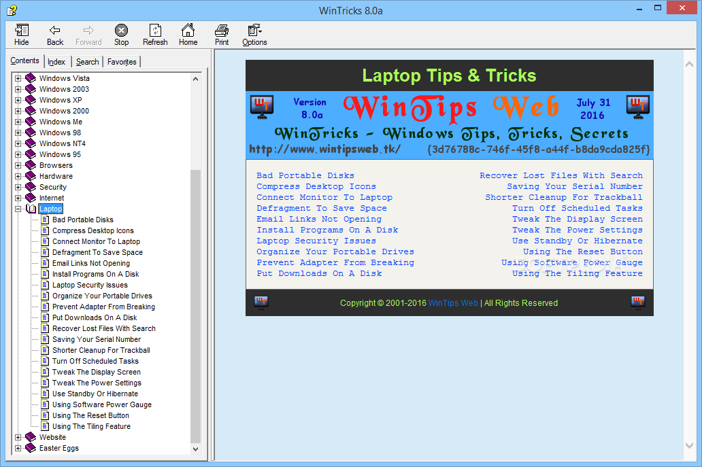Expand the Browsers node
The width and height of the screenshot is (702, 467).
click(18, 165)
